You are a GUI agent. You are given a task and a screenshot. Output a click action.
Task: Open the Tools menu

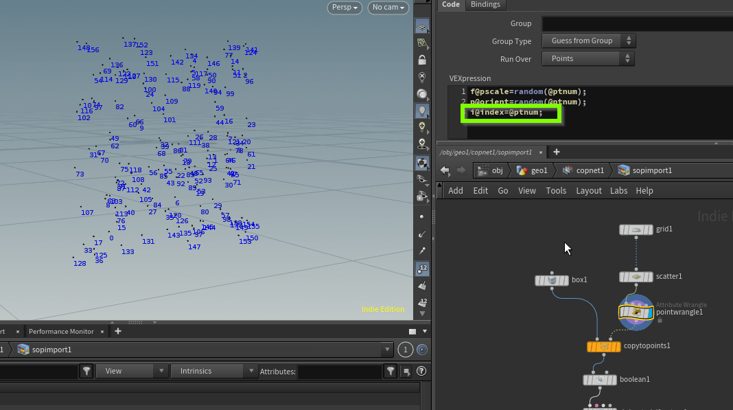tap(556, 190)
